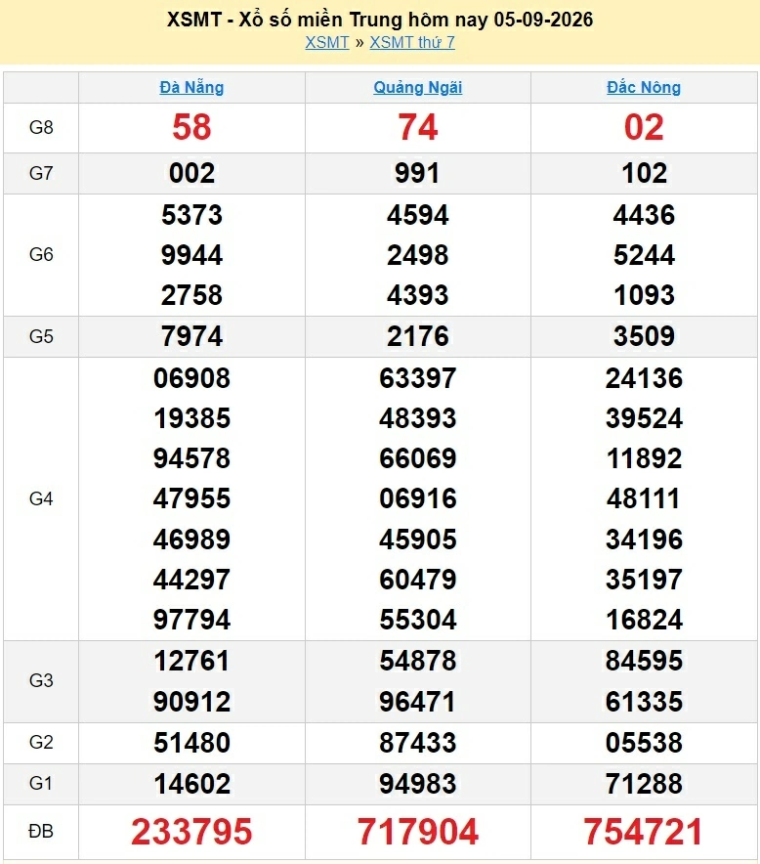Click G8 result 02 for Đắc Nông
This screenshot has height=864, width=760.
(x=644, y=127)
